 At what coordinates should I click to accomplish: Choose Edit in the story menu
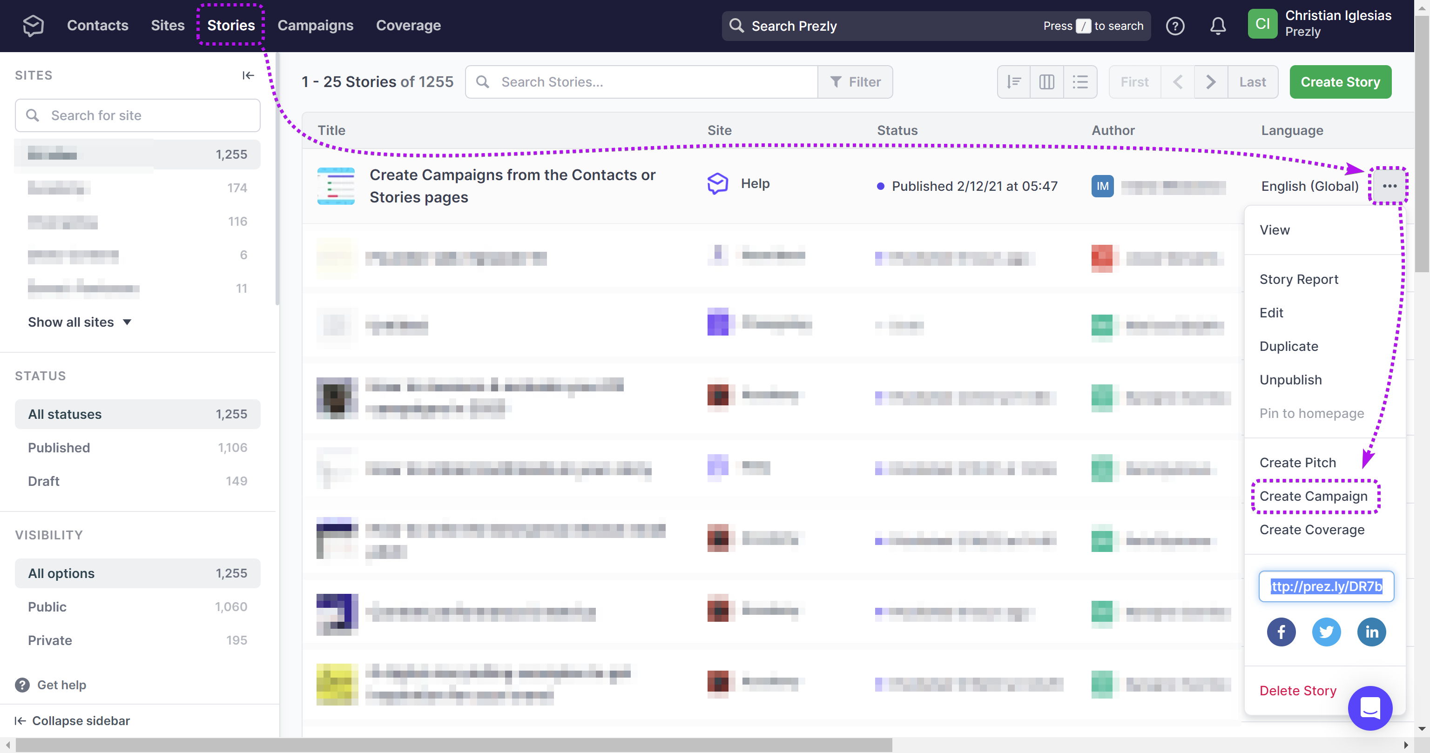pos(1271,312)
